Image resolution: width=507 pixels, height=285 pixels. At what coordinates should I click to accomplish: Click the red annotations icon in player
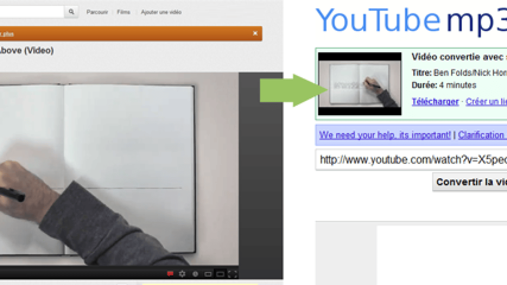click(x=170, y=274)
